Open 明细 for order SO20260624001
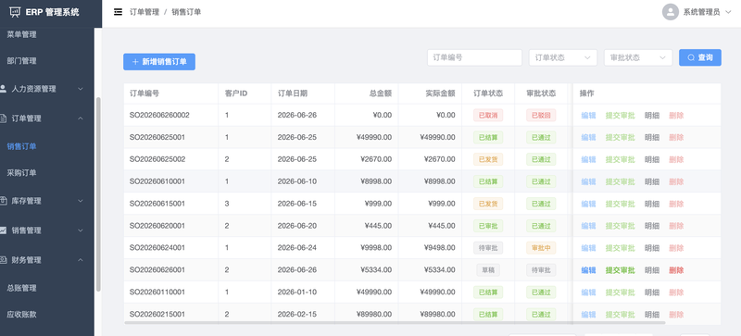Viewport: 741px width, 336px height. (652, 248)
